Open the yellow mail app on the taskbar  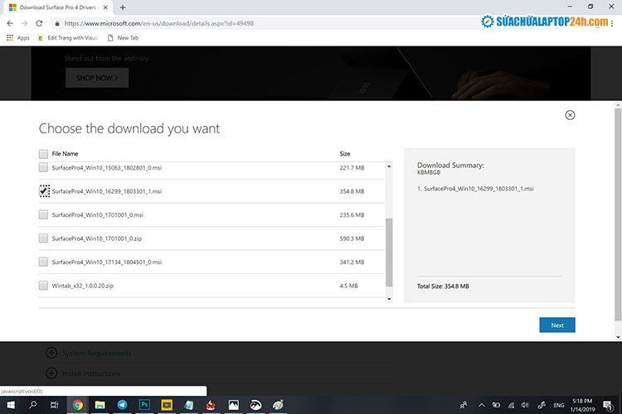pos(167,405)
